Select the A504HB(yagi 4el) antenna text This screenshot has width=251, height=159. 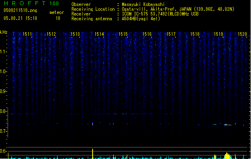pos(141,19)
